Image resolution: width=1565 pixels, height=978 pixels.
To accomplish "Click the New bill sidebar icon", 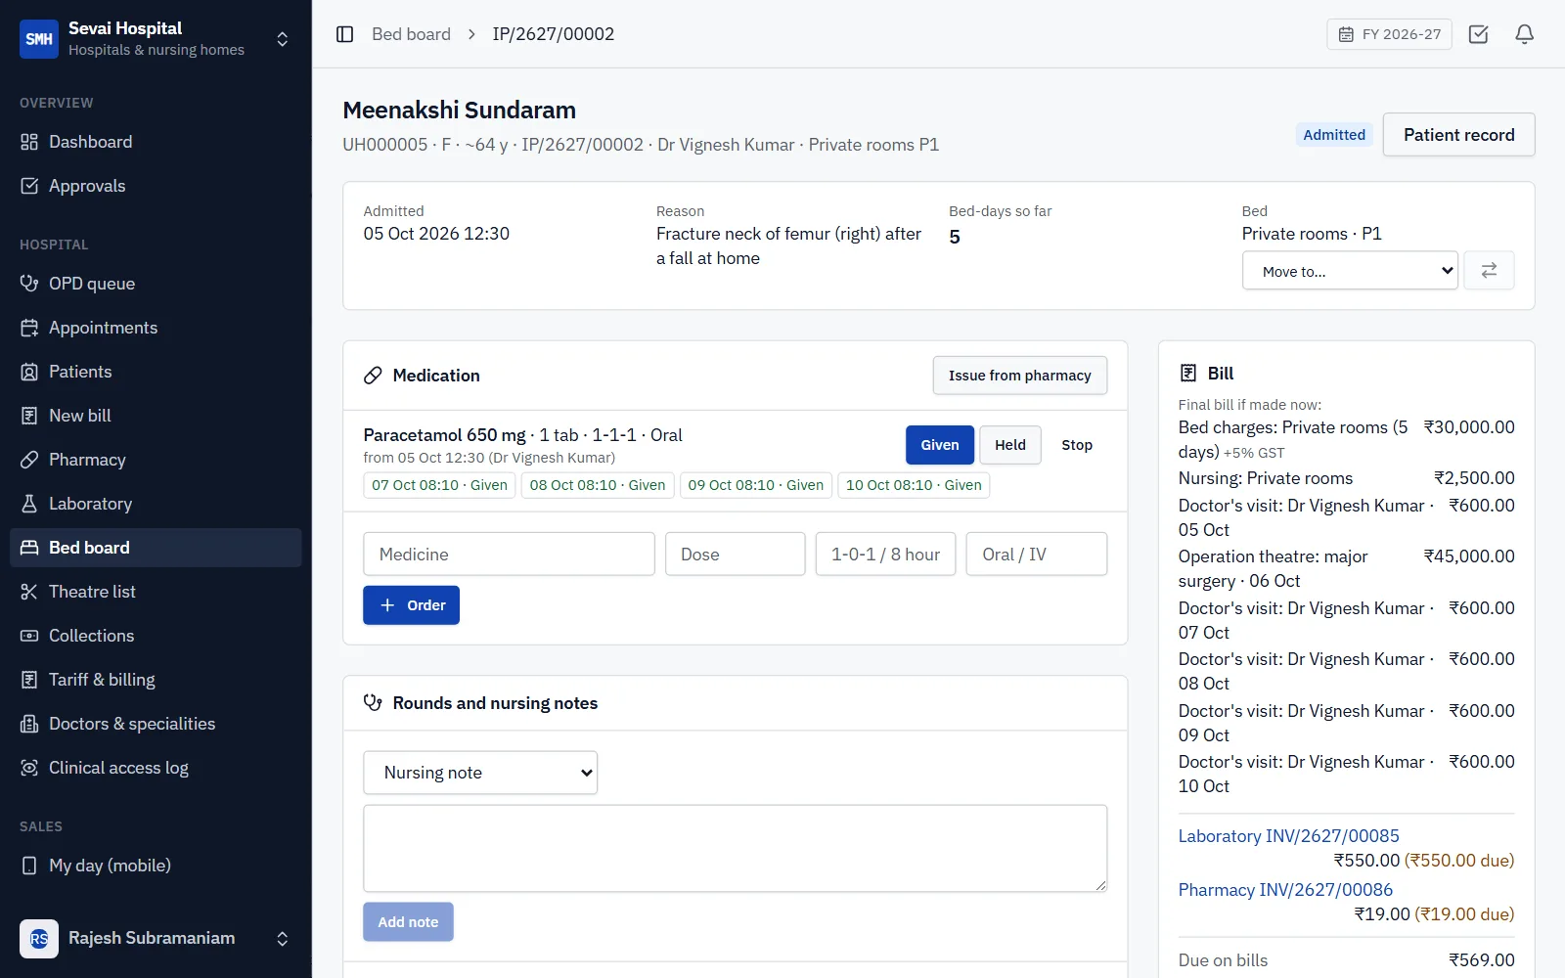I will pyautogui.click(x=29, y=416).
